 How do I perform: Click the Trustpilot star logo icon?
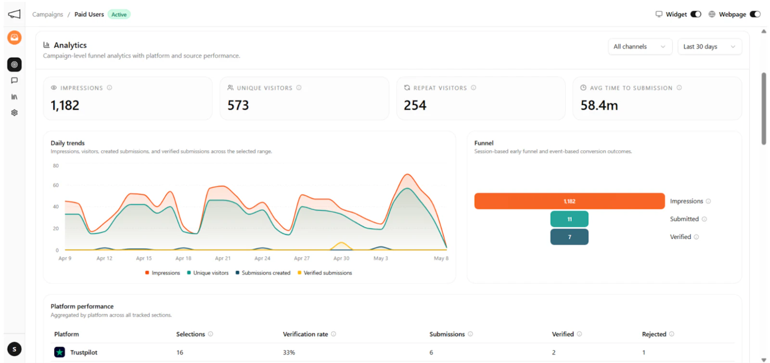tap(60, 352)
